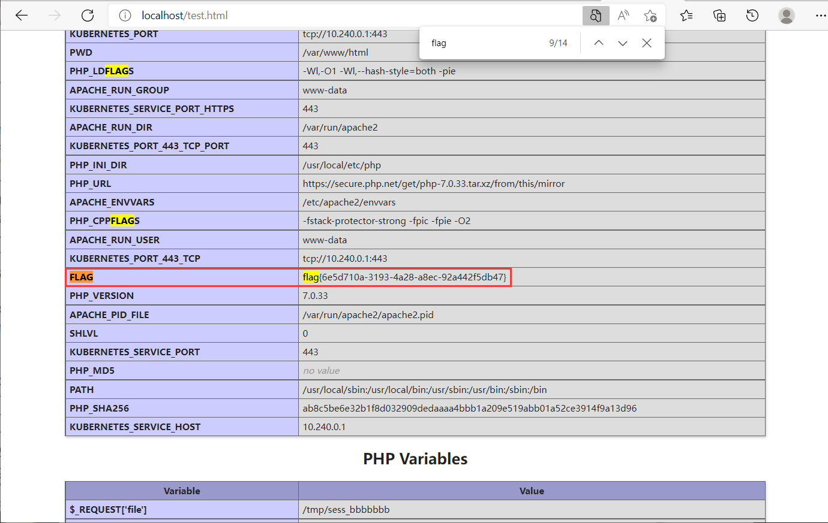Click the ab8c5be6e32b SHA256 hash value
Image resolution: width=828 pixels, height=523 pixels.
470,409
